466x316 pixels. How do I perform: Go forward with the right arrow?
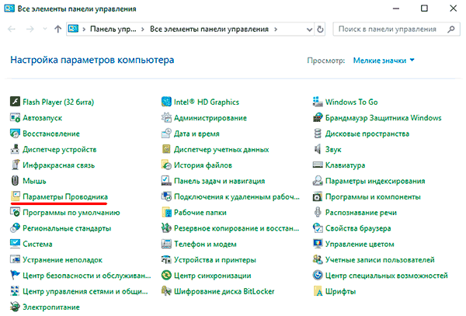(x=30, y=29)
